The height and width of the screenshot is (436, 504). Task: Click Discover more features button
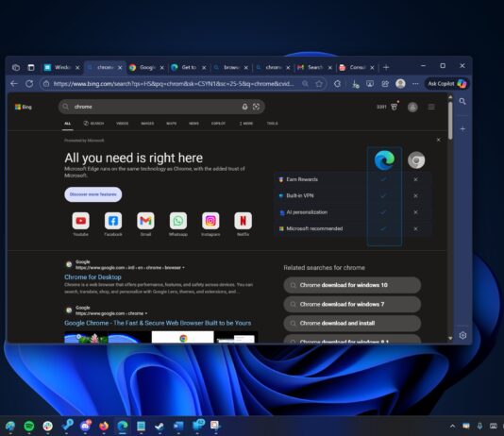(92, 194)
